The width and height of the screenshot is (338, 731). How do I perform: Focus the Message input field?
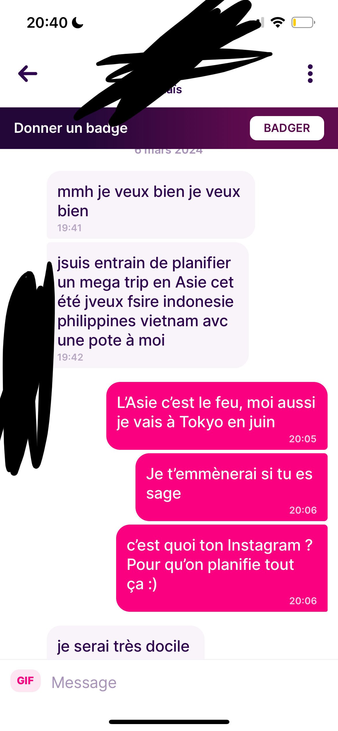coord(185,682)
